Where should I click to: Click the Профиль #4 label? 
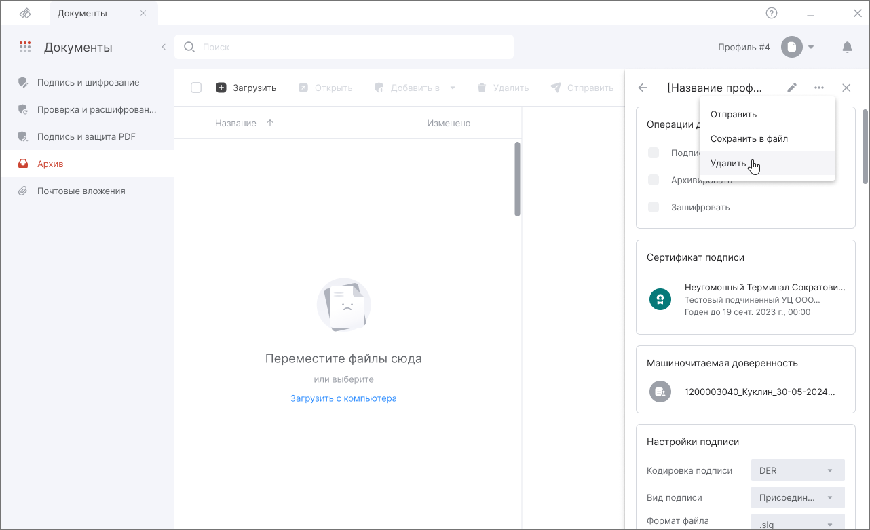(x=744, y=47)
